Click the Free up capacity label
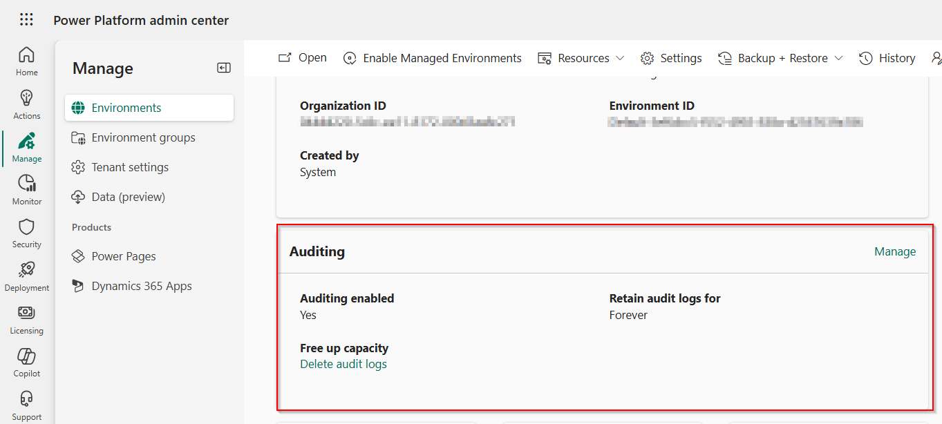Viewport: 942px width, 424px height. click(344, 348)
